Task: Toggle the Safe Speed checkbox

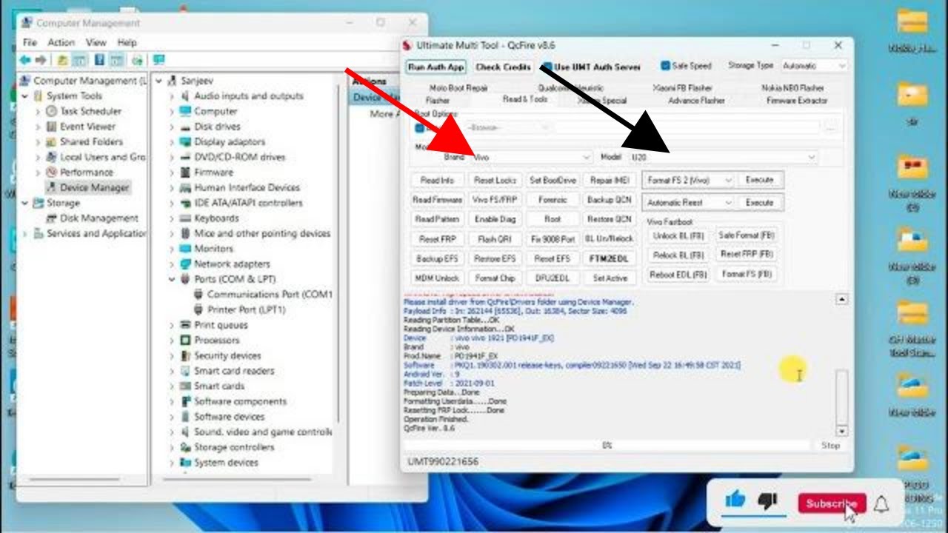Action: pyautogui.click(x=665, y=66)
